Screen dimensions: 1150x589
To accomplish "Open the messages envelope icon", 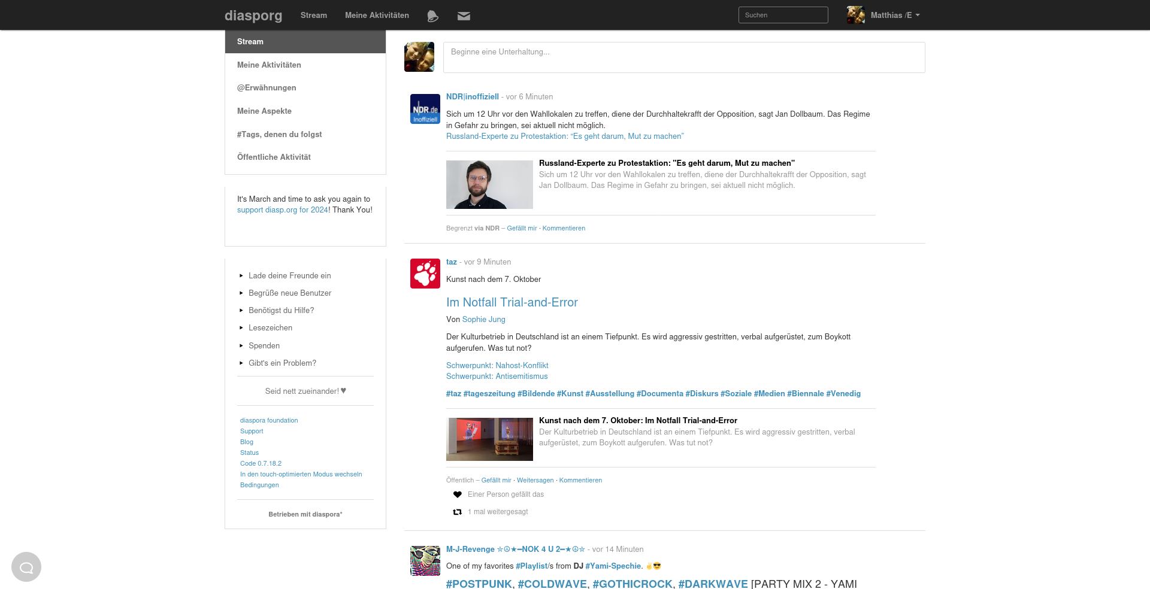I will point(464,16).
